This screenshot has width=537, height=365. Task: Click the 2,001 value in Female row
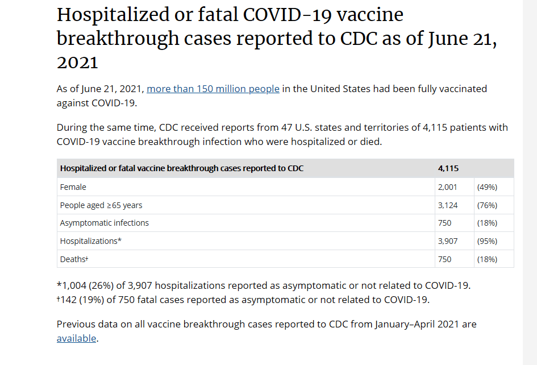pyautogui.click(x=448, y=186)
